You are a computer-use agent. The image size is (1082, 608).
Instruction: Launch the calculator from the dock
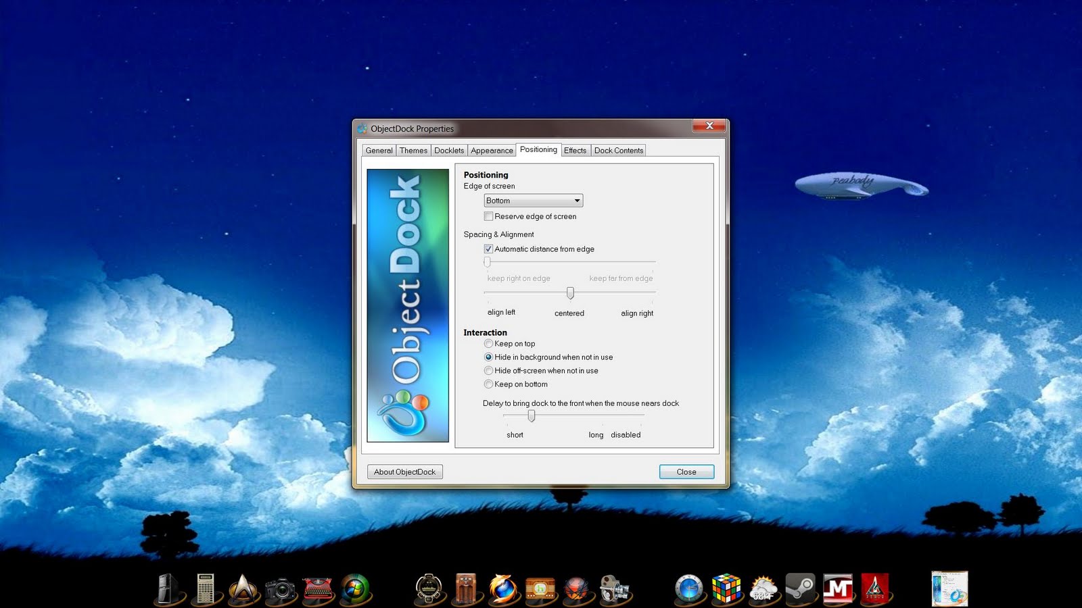click(206, 588)
